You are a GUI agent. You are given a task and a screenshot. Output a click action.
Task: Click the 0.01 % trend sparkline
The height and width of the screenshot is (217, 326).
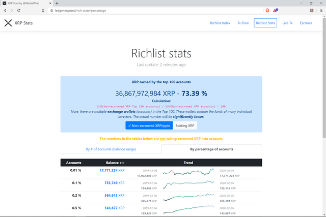pyautogui.click(x=188, y=172)
